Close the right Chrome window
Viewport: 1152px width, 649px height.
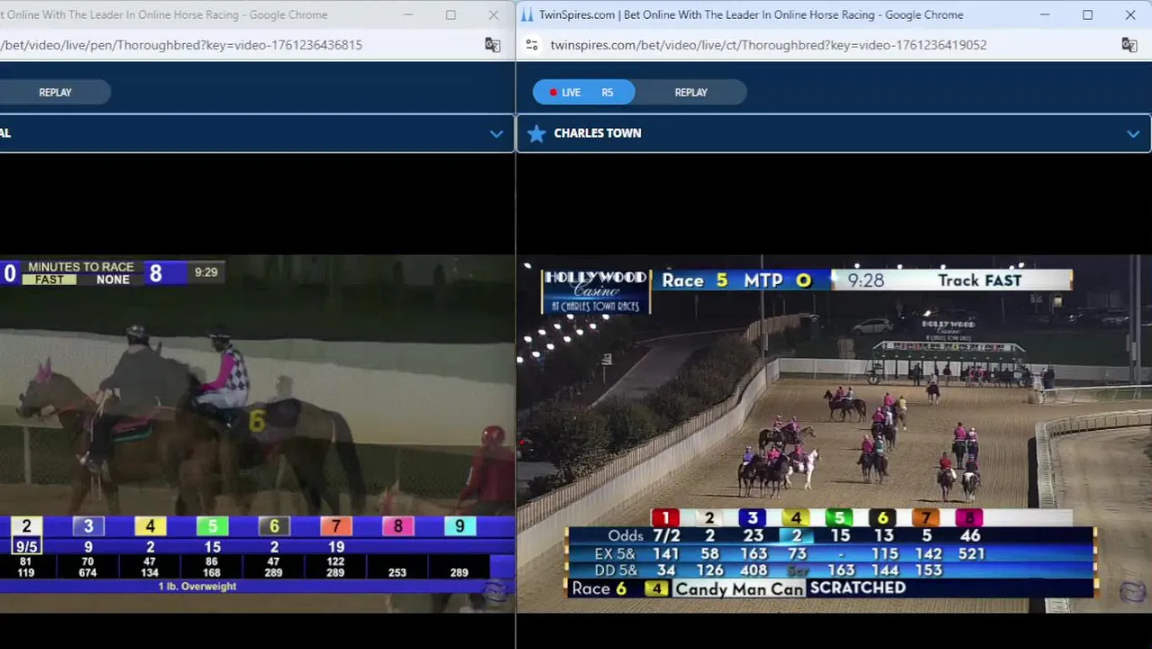tap(1130, 14)
